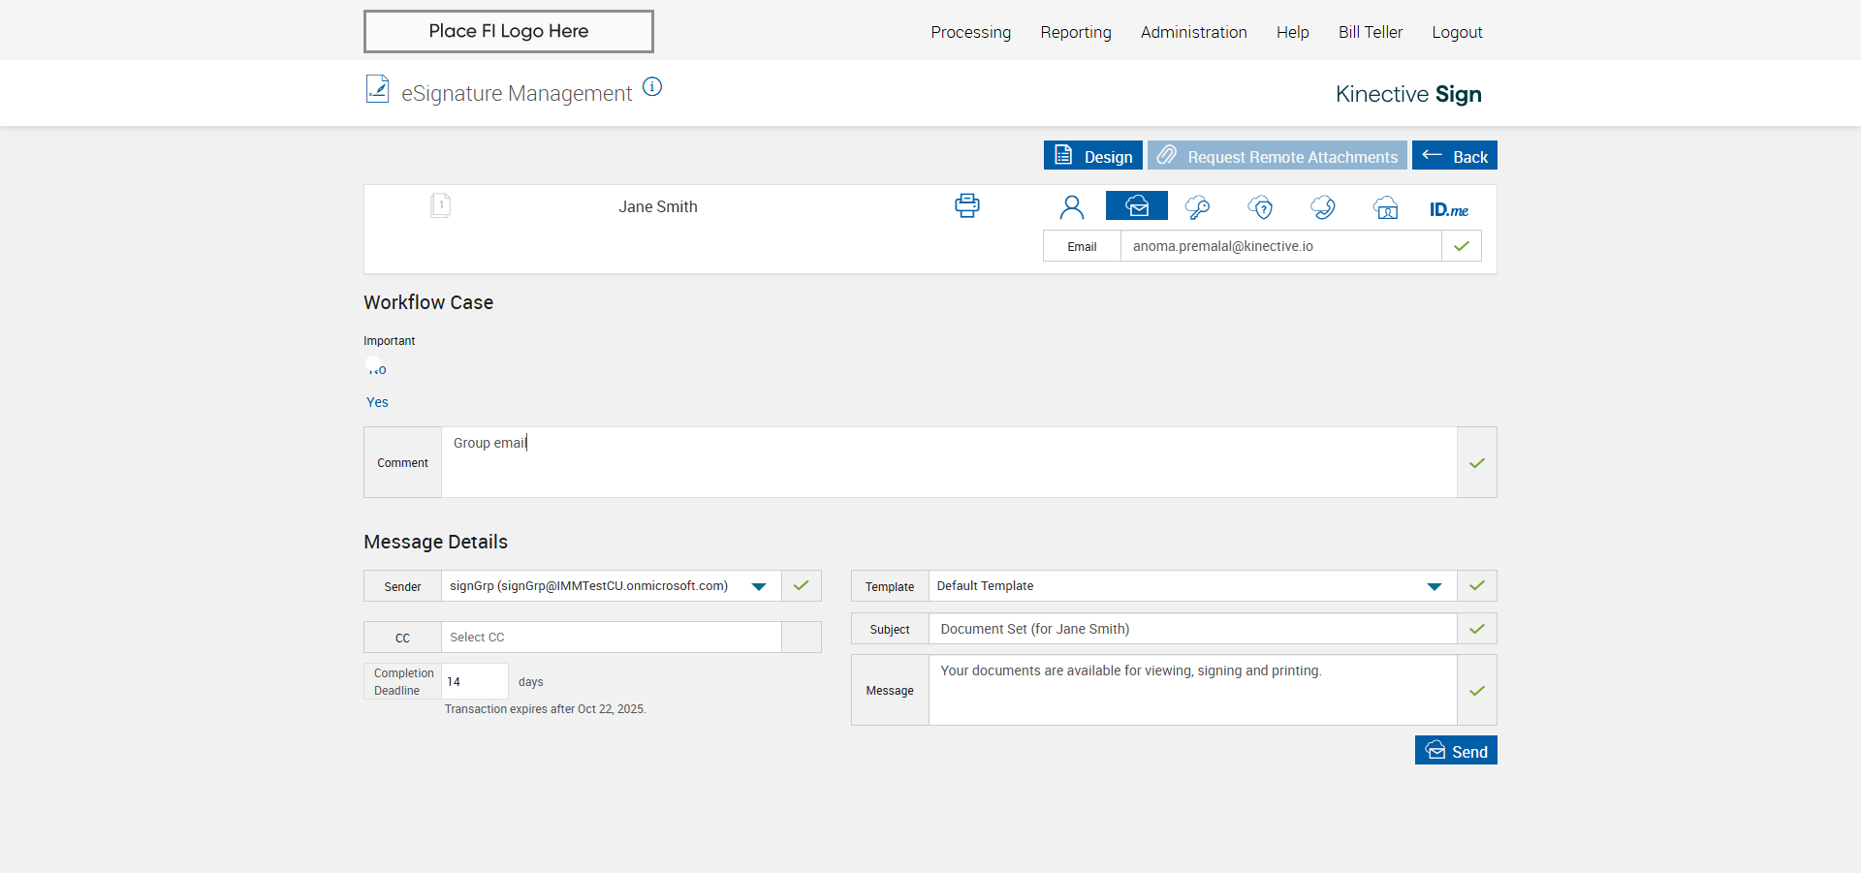Click the green checkmark beside Comment
The image size is (1861, 873).
[1476, 463]
